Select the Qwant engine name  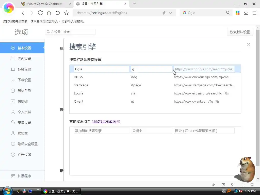tap(79, 102)
